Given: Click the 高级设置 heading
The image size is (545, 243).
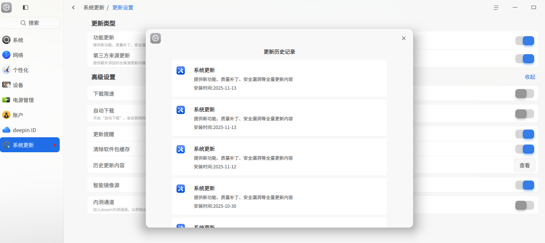Looking at the screenshot, I should coord(103,77).
